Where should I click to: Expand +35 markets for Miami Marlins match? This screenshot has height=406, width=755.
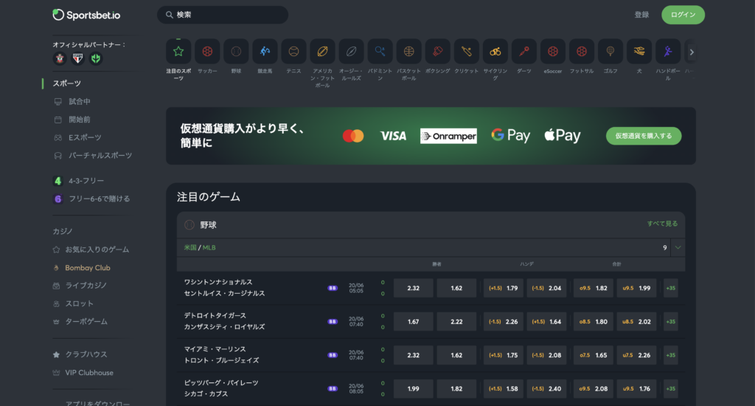tap(671, 355)
